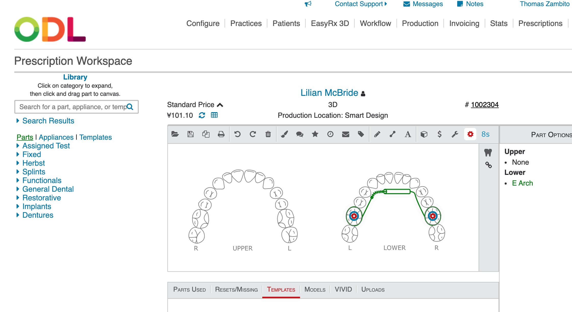Open prescription number 1002304 link

pos(484,105)
